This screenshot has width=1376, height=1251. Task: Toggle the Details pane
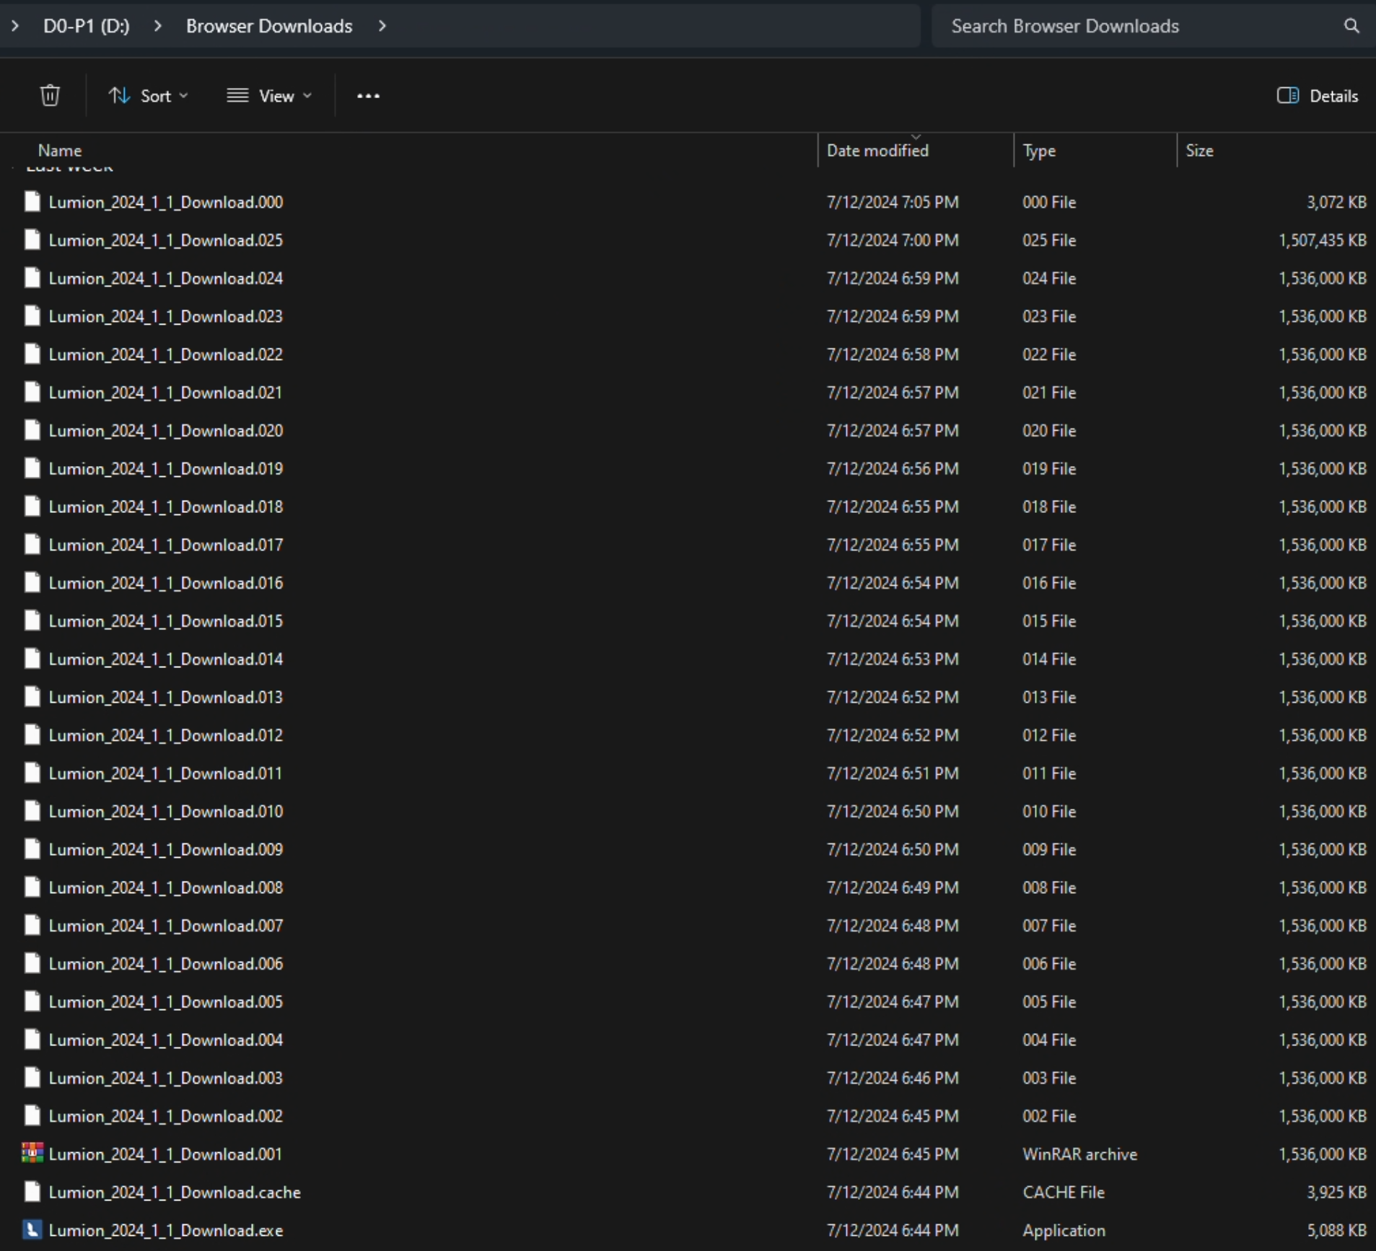[x=1317, y=96]
